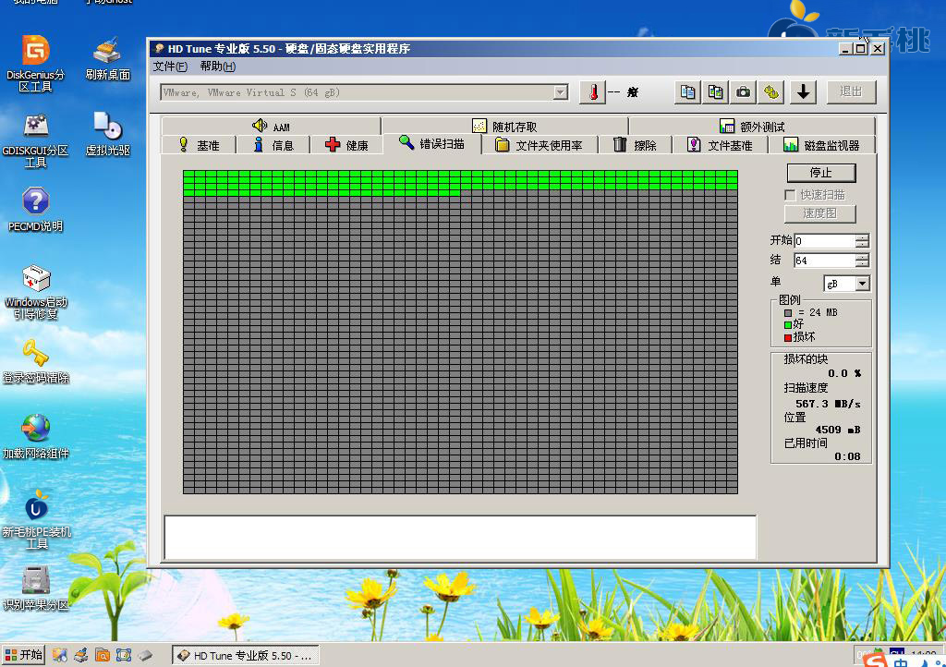Open the File (文件) menu

[170, 67]
